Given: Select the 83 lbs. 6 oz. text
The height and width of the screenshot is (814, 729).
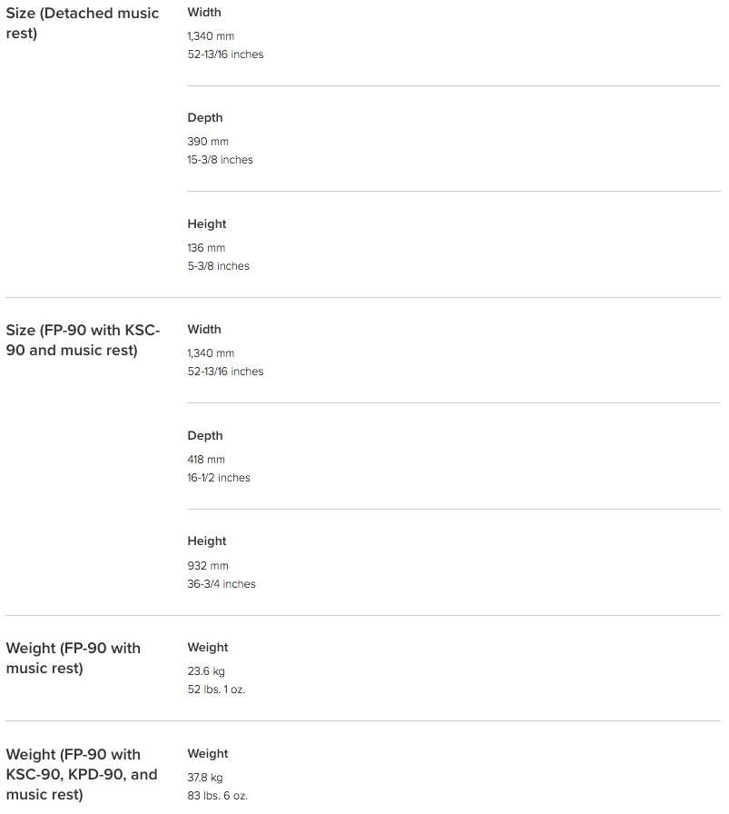Looking at the screenshot, I should point(217,796).
